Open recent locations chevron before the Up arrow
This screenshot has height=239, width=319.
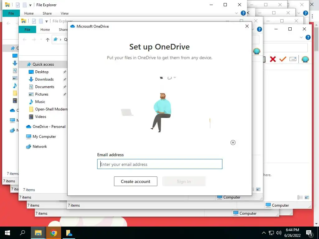[x=41, y=40]
